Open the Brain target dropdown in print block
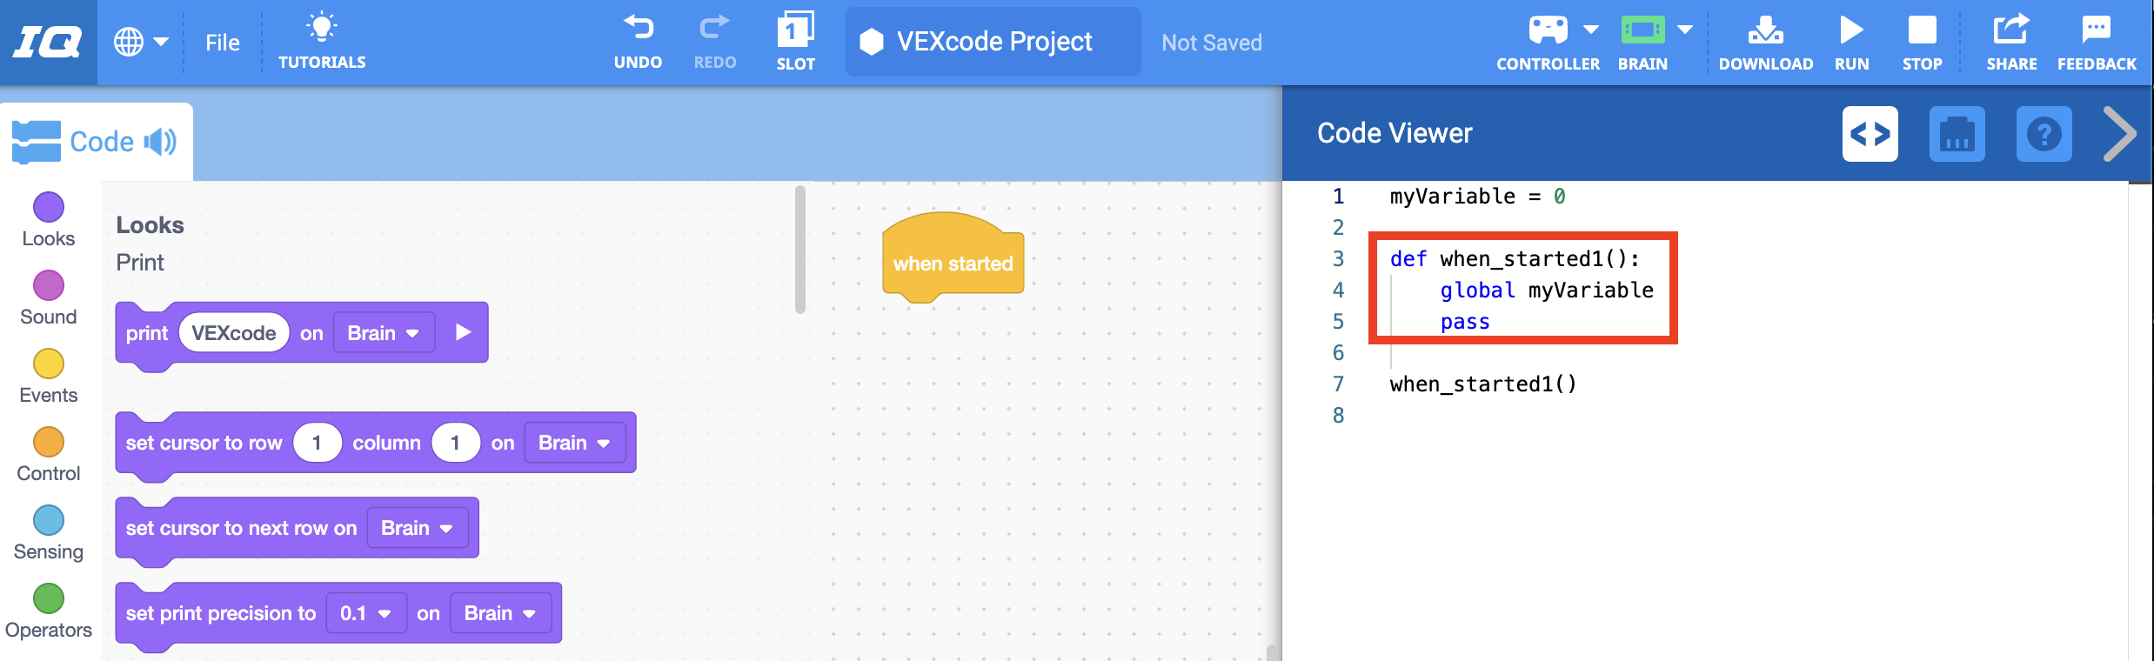 [383, 332]
